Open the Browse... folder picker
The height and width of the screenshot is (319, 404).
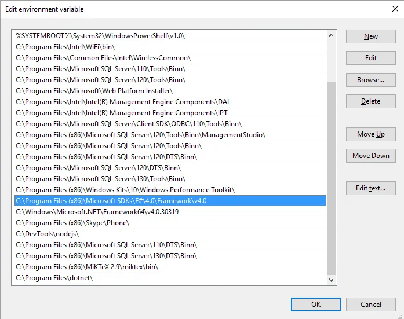point(370,80)
